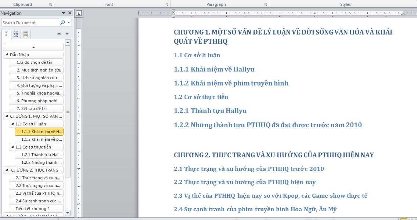Click the Navigation list scroll-down arrow
The height and width of the screenshot is (220, 417).
coord(68,213)
